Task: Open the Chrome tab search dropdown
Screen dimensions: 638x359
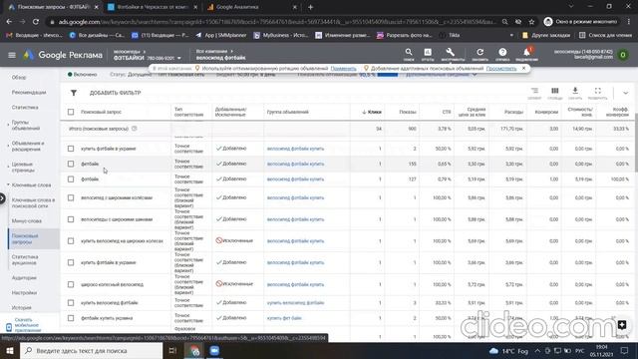Action: point(571,7)
